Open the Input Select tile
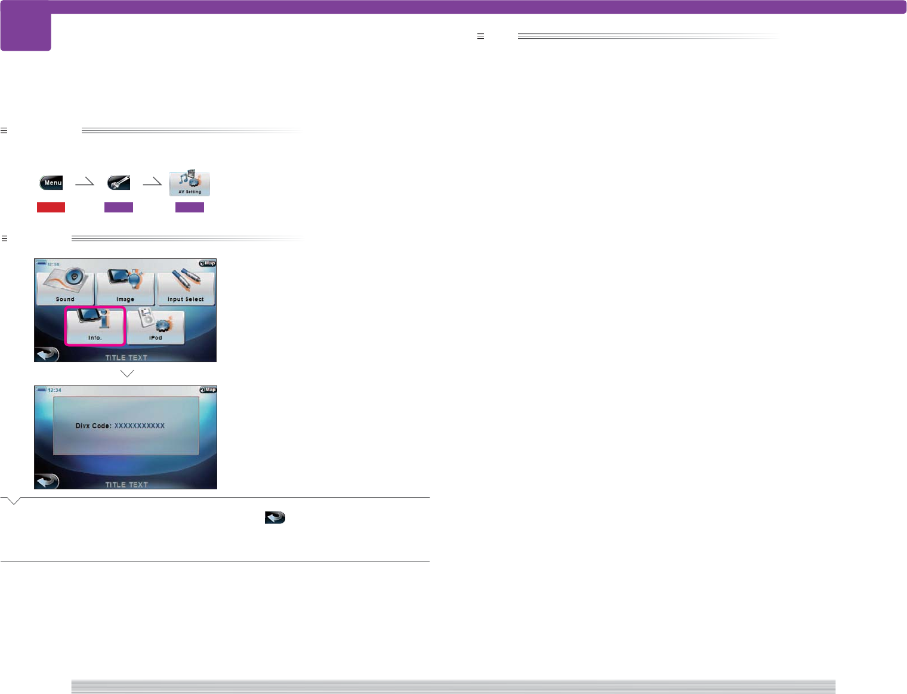 coord(186,287)
